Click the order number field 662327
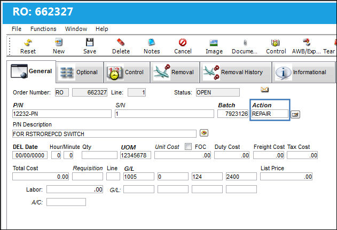 click(90, 92)
